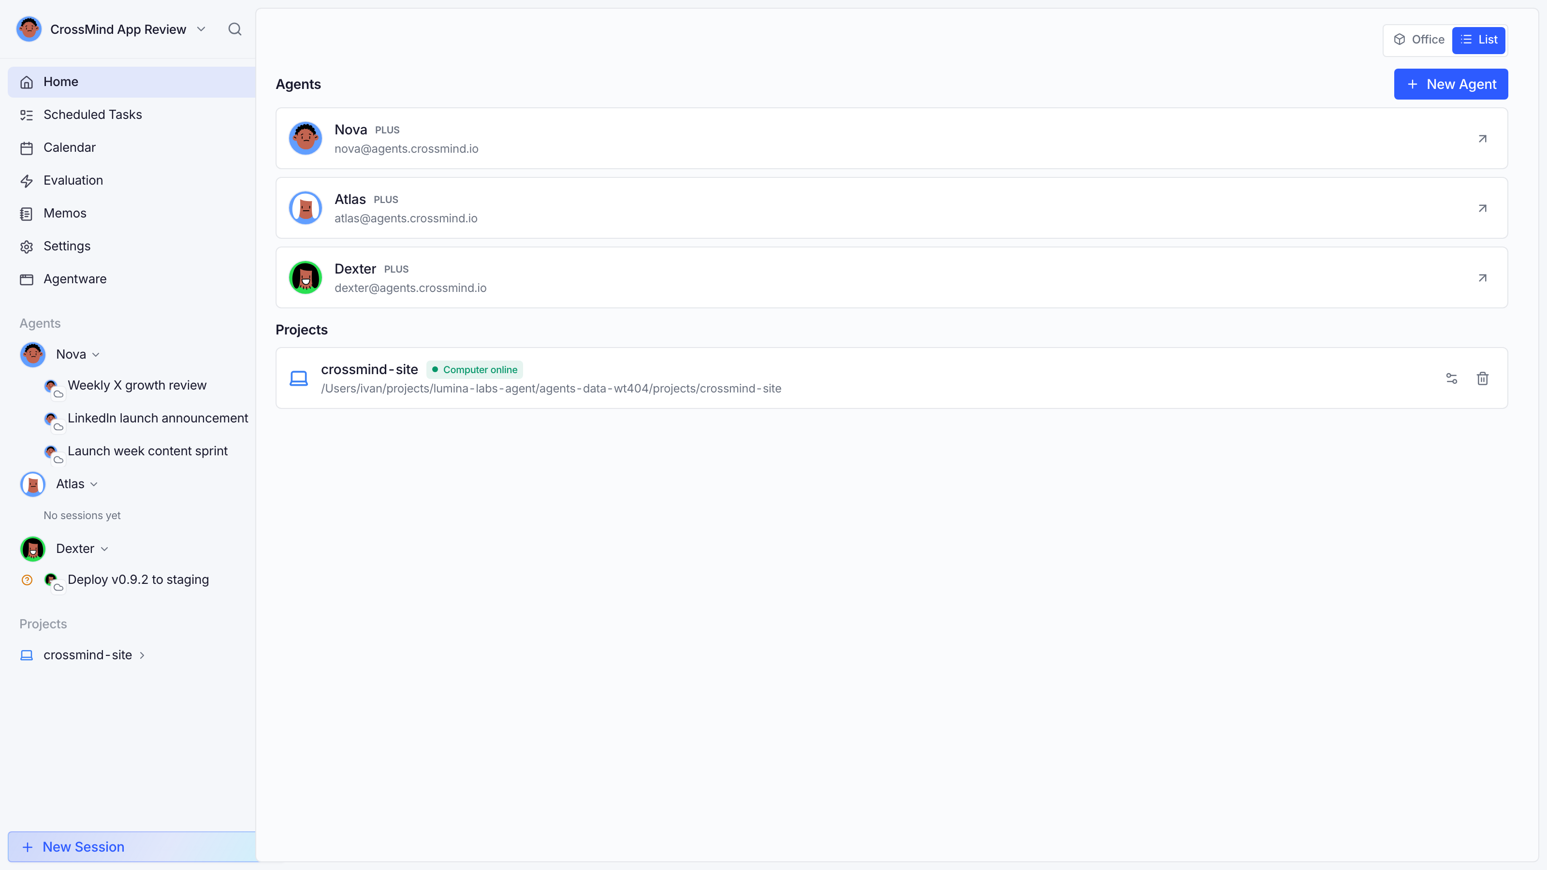Viewport: 1547px width, 870px height.
Task: Open the search icon in sidebar header
Action: click(x=235, y=29)
